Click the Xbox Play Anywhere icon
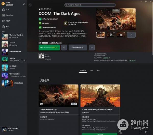This screenshot has width=153, height=135. pyautogui.click(x=40, y=28)
